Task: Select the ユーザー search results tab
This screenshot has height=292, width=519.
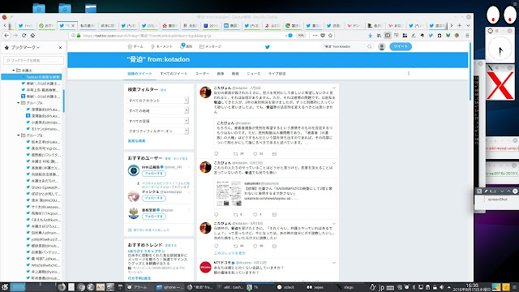Action: point(202,74)
